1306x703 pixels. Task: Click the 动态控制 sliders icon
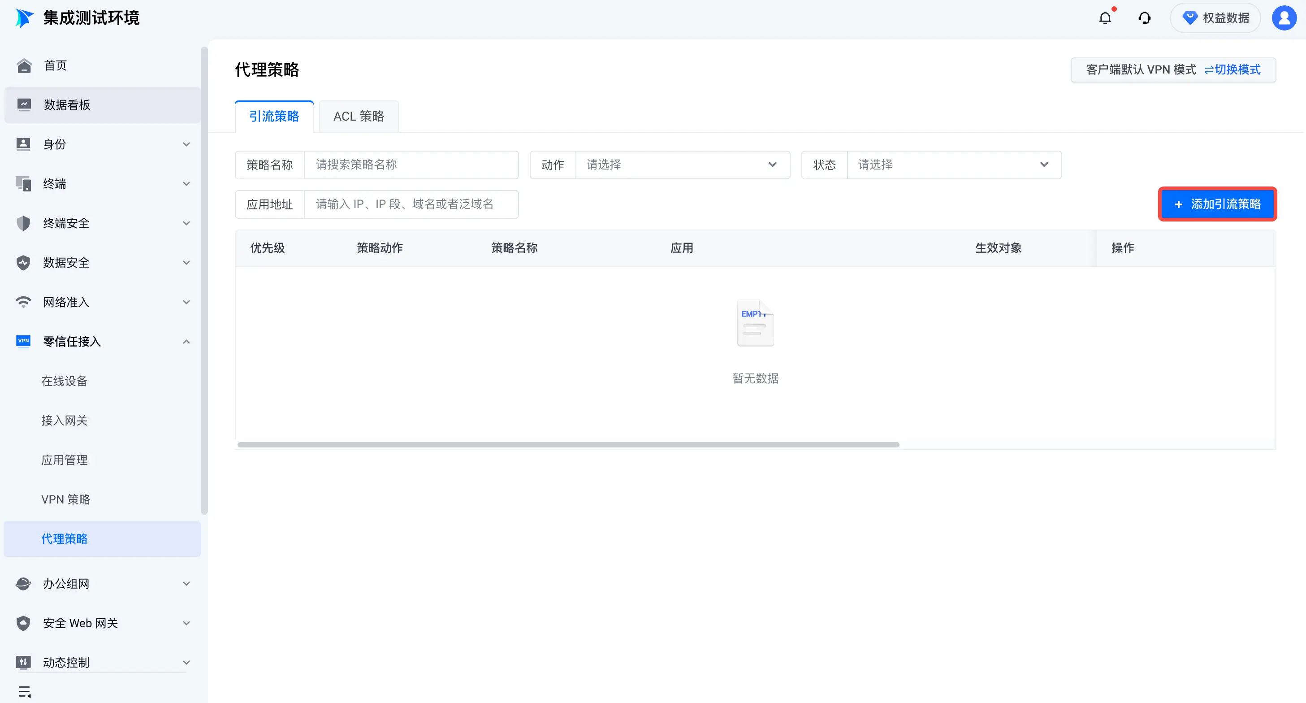pyautogui.click(x=23, y=662)
